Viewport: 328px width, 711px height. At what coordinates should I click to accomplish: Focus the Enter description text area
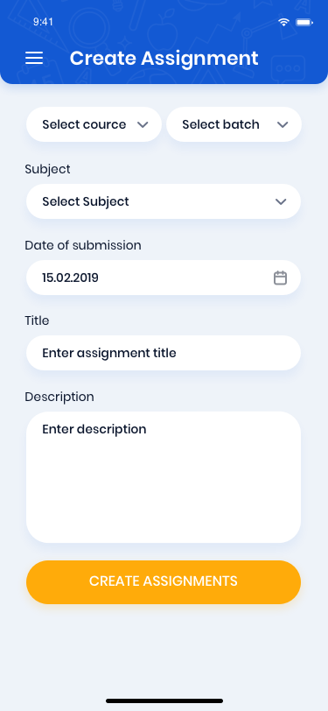point(164,477)
